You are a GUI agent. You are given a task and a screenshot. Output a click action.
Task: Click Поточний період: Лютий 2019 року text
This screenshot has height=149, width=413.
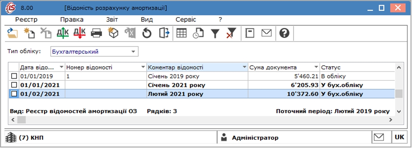333,111
